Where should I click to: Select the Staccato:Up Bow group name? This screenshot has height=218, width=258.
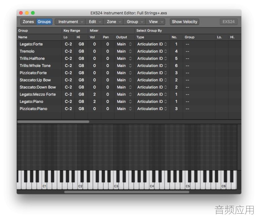[35, 80]
